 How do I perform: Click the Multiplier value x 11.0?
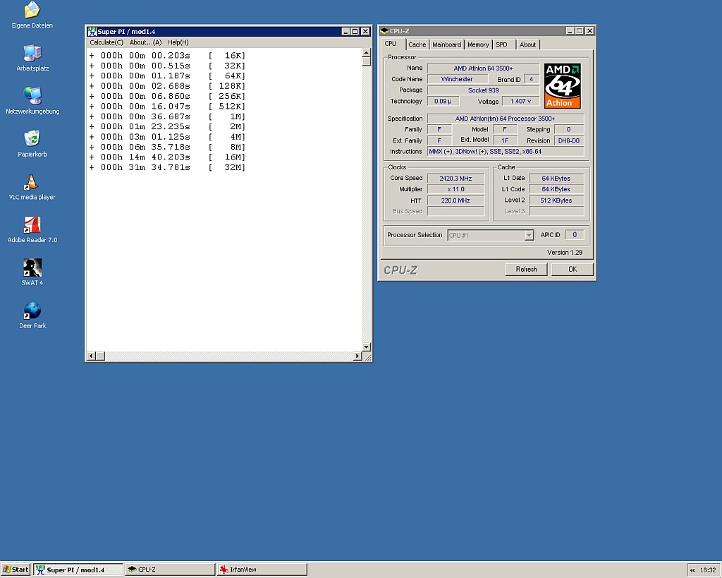click(x=456, y=189)
